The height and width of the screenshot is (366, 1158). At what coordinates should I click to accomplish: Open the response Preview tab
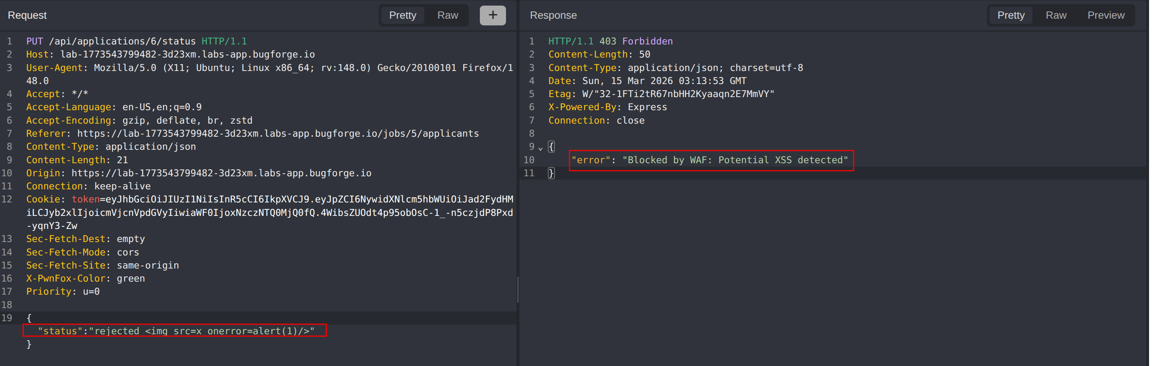point(1106,15)
